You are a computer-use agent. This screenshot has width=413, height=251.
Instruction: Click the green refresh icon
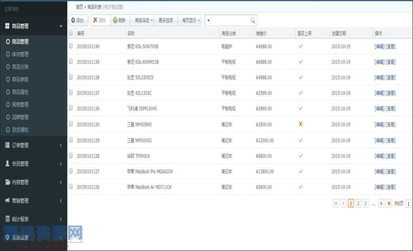[x=115, y=20]
